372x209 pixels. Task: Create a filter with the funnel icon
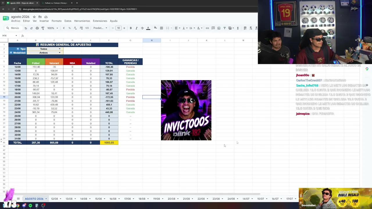tap(224, 28)
